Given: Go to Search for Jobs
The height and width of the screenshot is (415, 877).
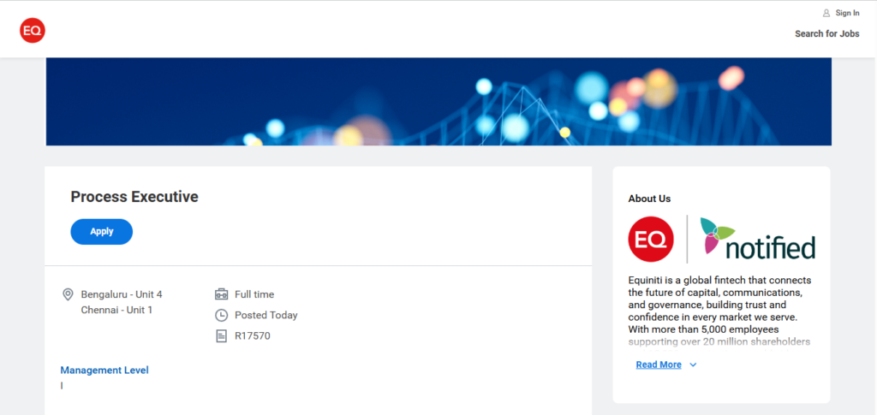Looking at the screenshot, I should click(827, 33).
